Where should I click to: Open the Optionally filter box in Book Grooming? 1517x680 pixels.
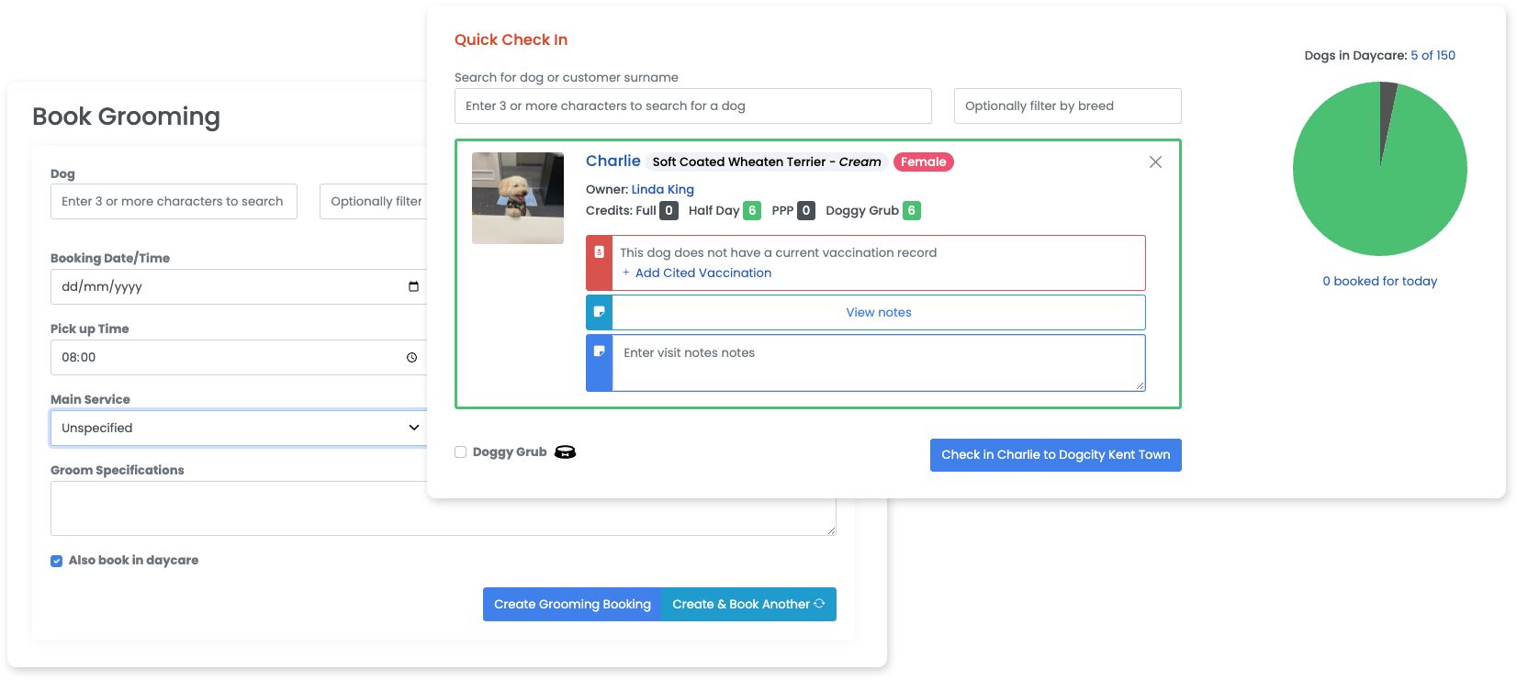(374, 201)
